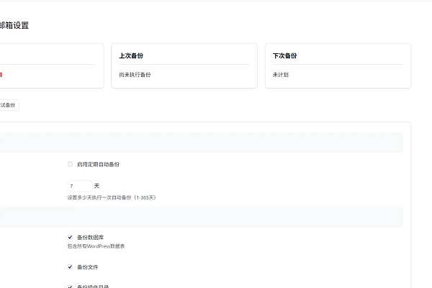The height and width of the screenshot is (288, 432).
Task: Toggle the 备份文件 checkbox
Action: [x=71, y=267]
